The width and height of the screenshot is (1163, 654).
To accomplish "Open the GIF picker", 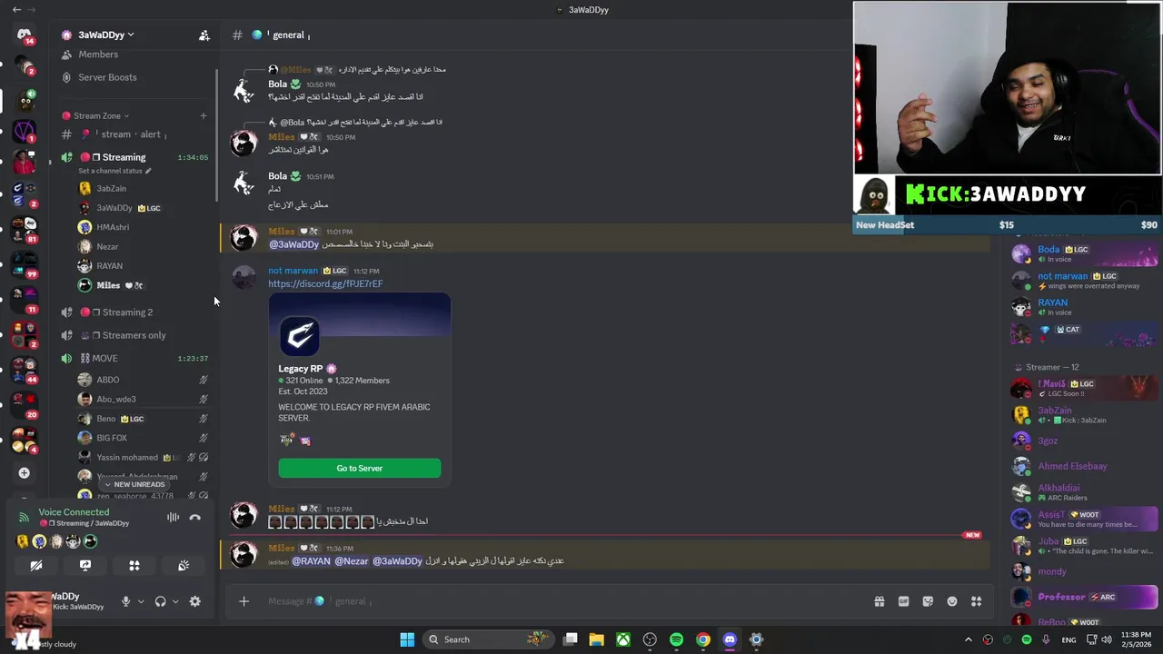I will pyautogui.click(x=904, y=601).
